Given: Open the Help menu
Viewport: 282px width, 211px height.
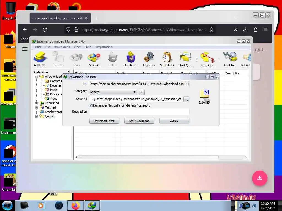Looking at the screenshot, I should [88, 47].
